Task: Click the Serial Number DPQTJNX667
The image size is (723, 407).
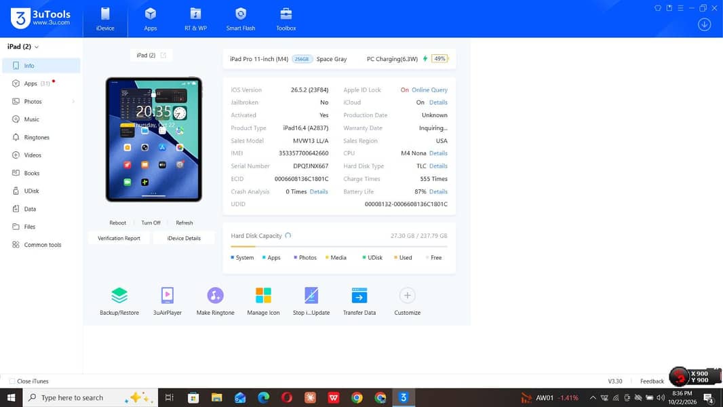Action: tap(311, 166)
